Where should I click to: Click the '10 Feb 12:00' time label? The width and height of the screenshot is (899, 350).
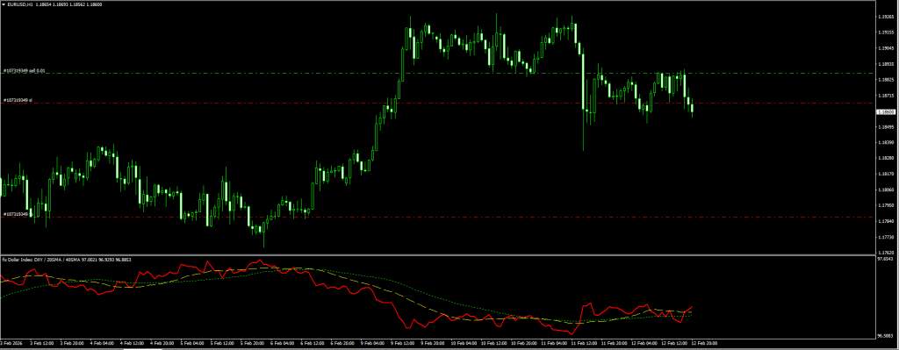(x=493, y=343)
